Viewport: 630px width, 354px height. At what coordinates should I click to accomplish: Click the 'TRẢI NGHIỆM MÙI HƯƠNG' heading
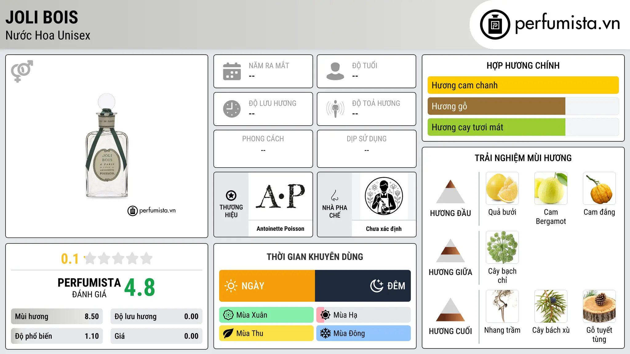point(523,158)
